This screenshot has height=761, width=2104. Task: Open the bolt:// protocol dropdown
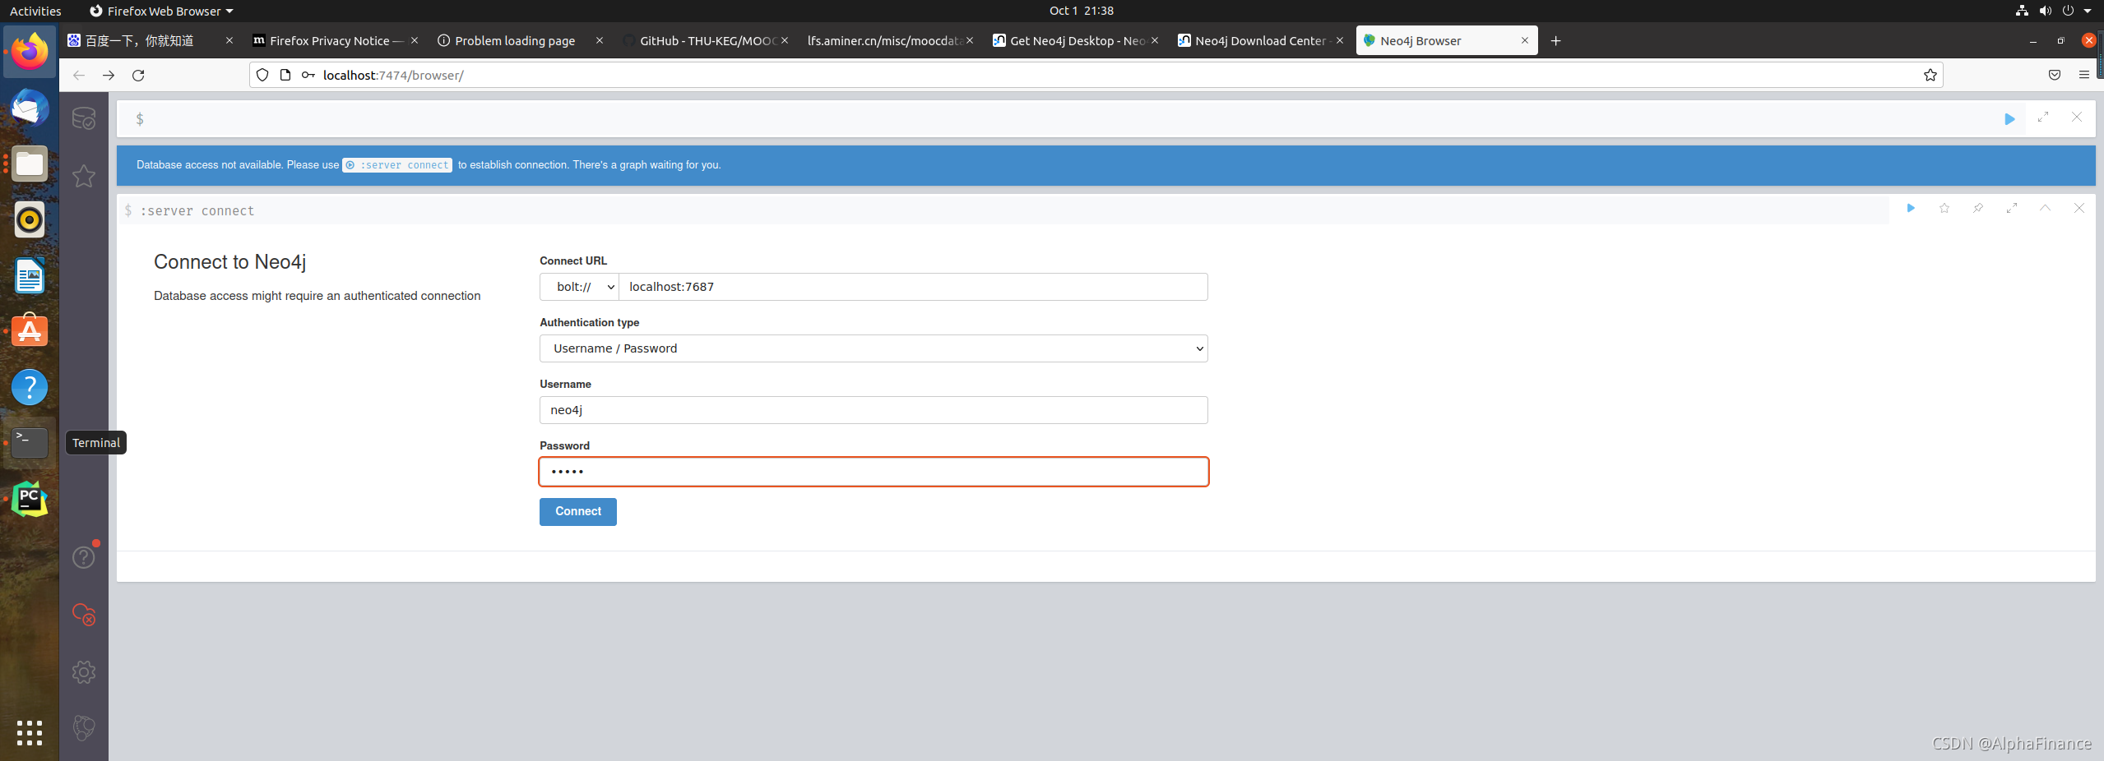(580, 287)
